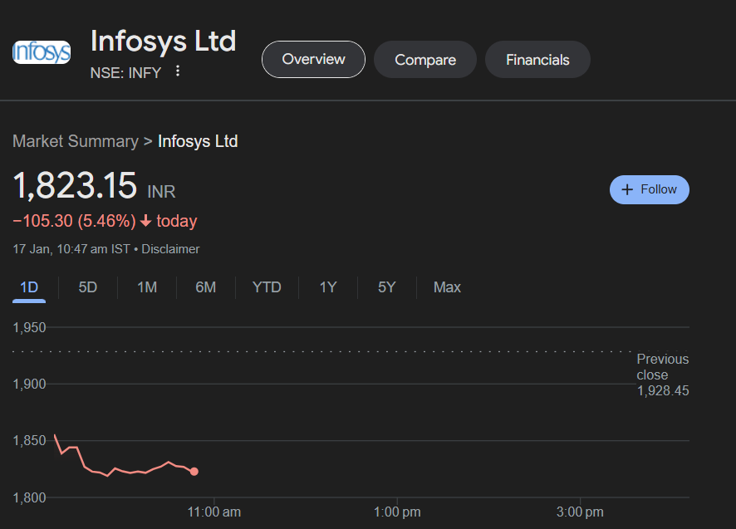The width and height of the screenshot is (736, 529).
Task: View the 6M price chart
Action: [x=205, y=287]
